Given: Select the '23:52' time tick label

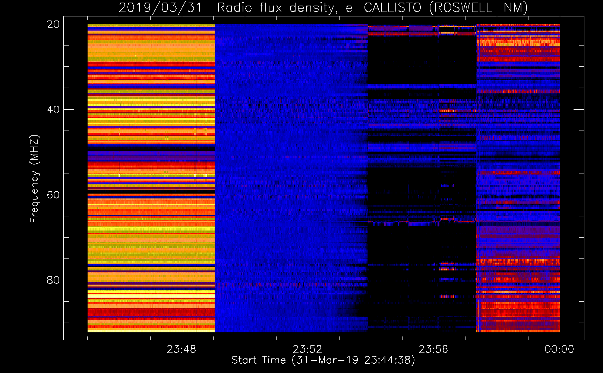Looking at the screenshot, I should pos(307,350).
